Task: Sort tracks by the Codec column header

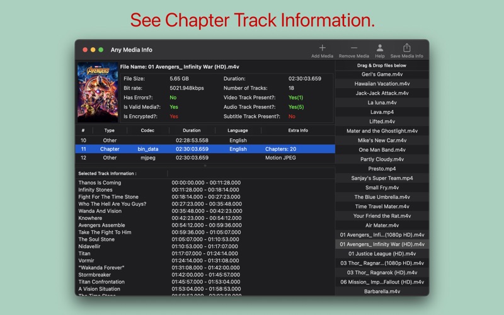Action: coord(147,130)
